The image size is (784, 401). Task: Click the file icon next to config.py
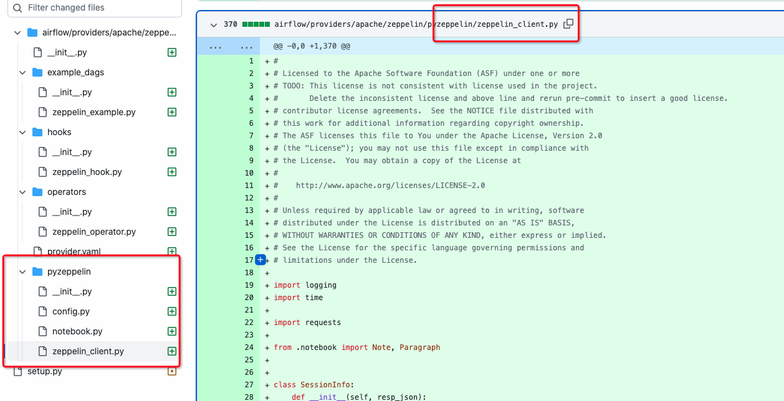click(42, 311)
